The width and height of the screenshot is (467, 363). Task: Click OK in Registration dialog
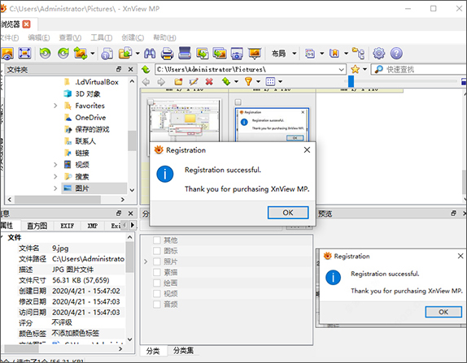coord(288,213)
